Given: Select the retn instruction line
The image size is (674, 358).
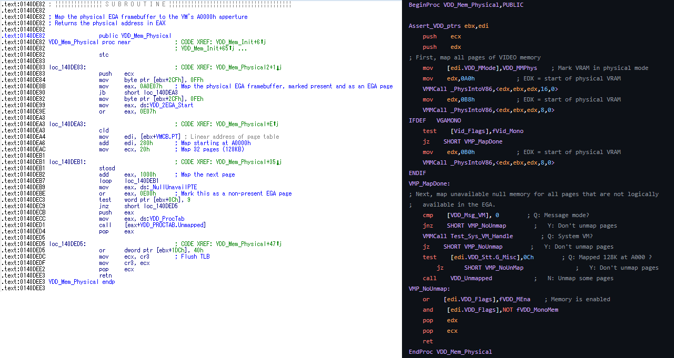Looking at the screenshot, I should [105, 275].
